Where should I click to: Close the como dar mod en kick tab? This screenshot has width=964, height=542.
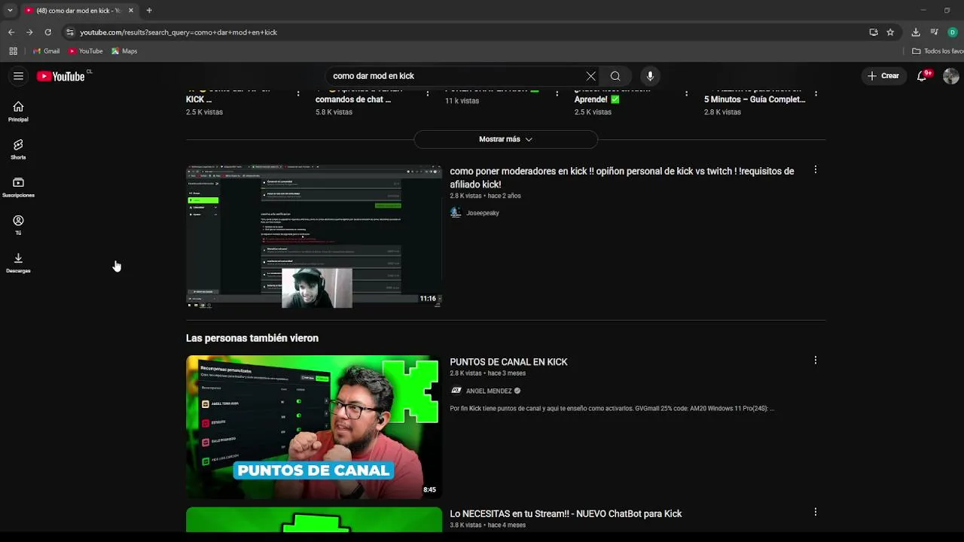130,11
